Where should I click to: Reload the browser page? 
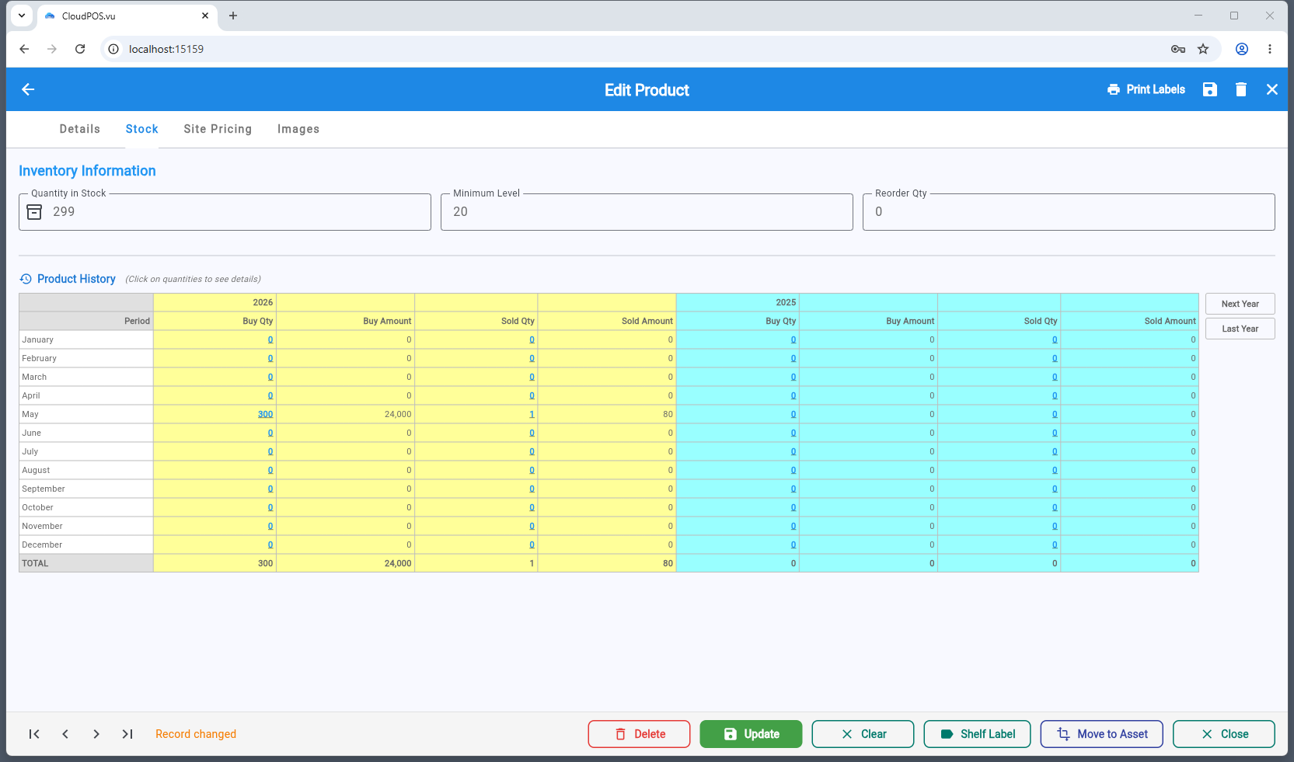tap(80, 49)
